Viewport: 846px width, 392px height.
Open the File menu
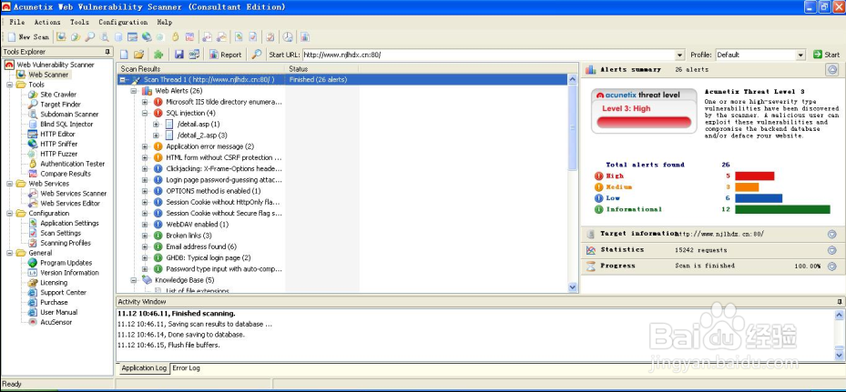(x=16, y=22)
